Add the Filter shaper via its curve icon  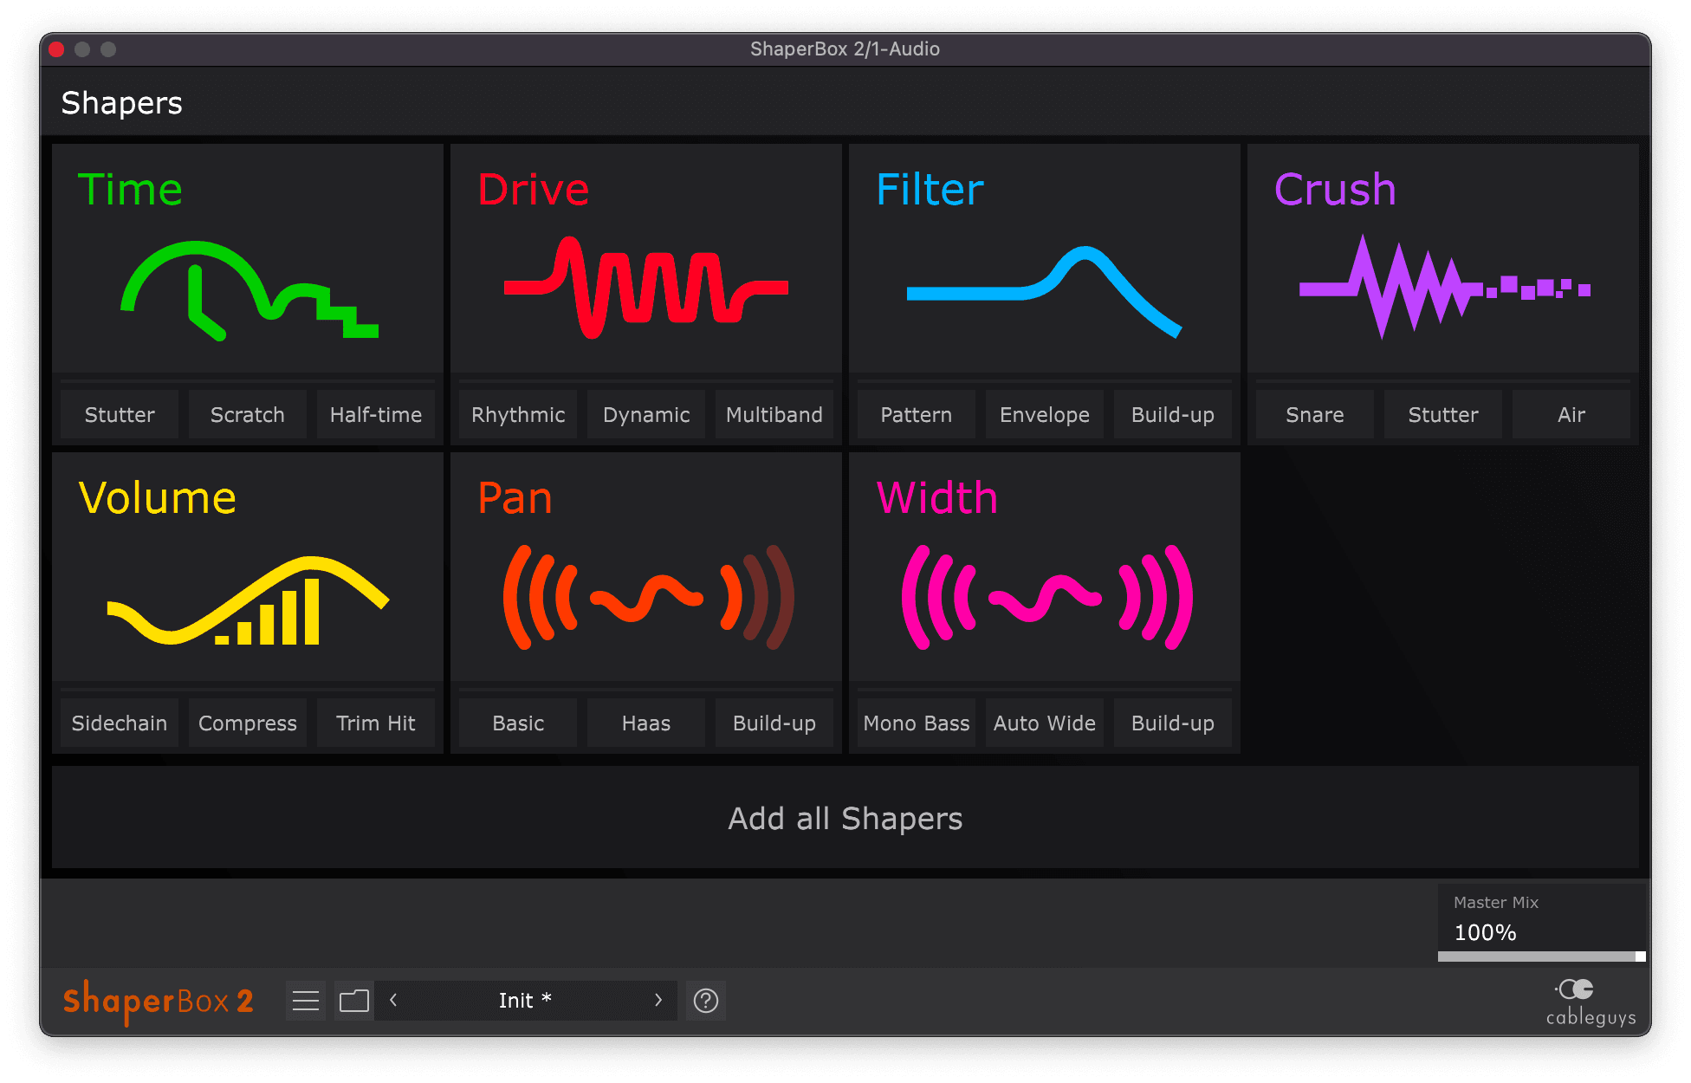1044,290
